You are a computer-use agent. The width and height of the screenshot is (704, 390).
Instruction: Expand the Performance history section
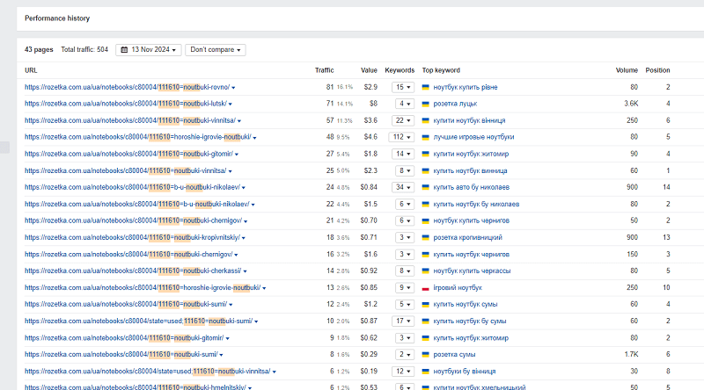(57, 18)
